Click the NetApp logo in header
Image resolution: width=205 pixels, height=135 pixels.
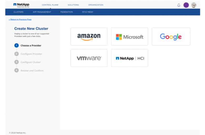coord(22,5)
